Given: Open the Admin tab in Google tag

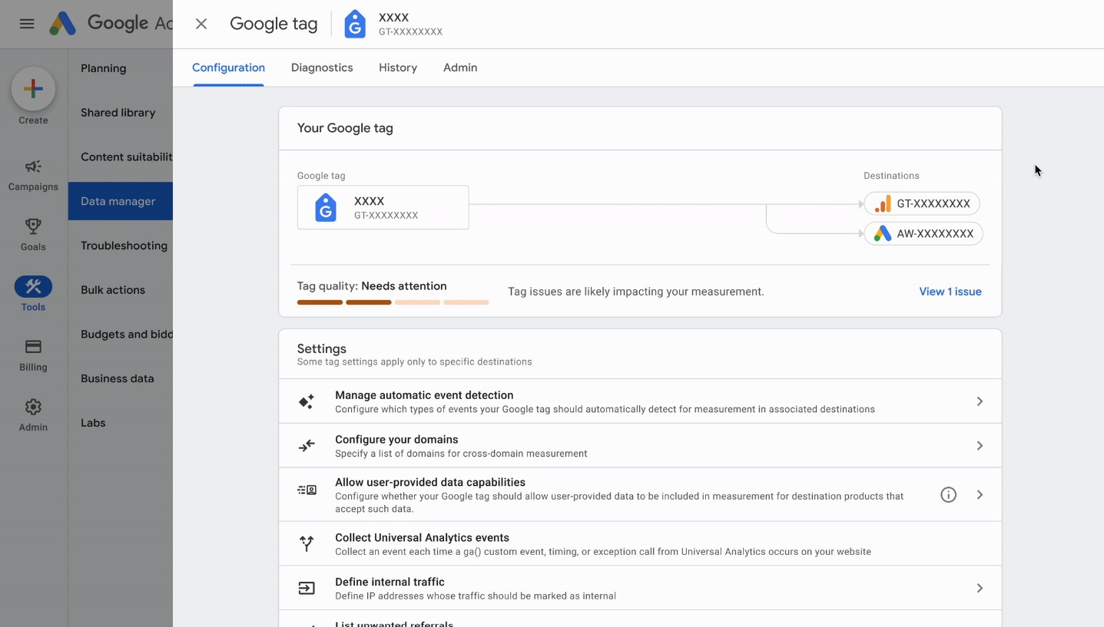Looking at the screenshot, I should click(460, 68).
